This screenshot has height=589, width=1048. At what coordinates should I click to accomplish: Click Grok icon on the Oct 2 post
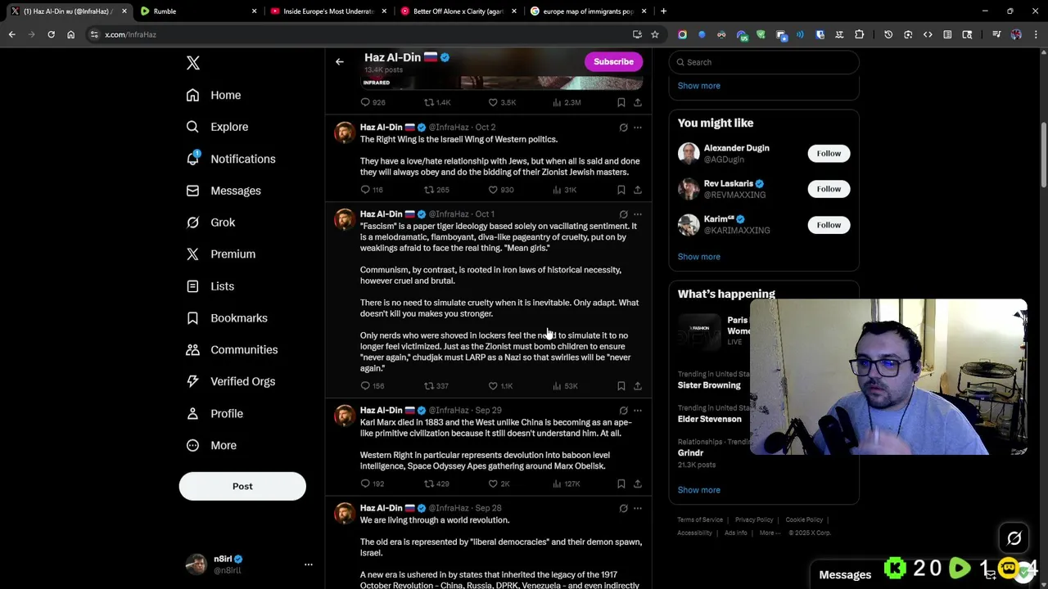coord(623,128)
